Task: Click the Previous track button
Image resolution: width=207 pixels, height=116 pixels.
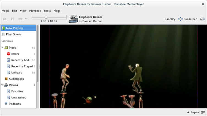Action: [x=5, y=19]
